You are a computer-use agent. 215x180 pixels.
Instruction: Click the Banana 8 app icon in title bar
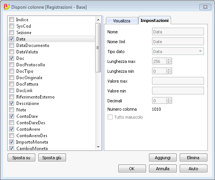(x=6, y=7)
